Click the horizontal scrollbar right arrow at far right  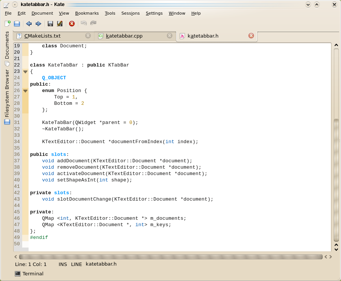coord(331,257)
